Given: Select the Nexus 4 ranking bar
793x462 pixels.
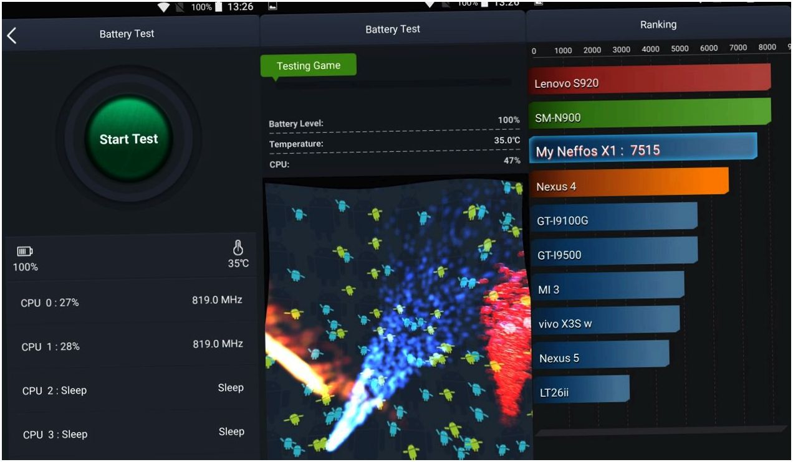Looking at the screenshot, I should click(x=629, y=182).
